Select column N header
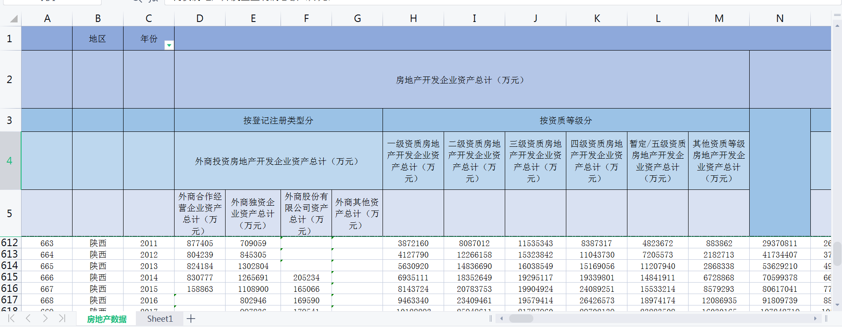The image size is (842, 327). point(780,18)
